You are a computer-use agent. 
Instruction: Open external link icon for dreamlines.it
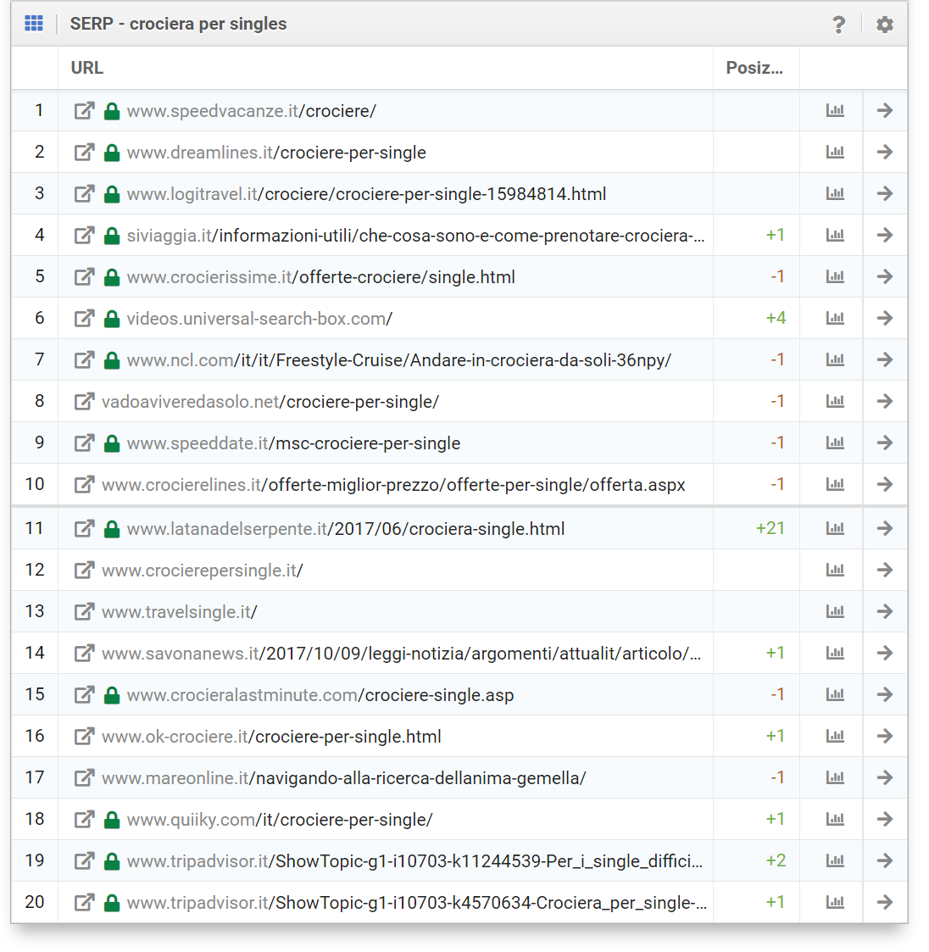tap(85, 152)
